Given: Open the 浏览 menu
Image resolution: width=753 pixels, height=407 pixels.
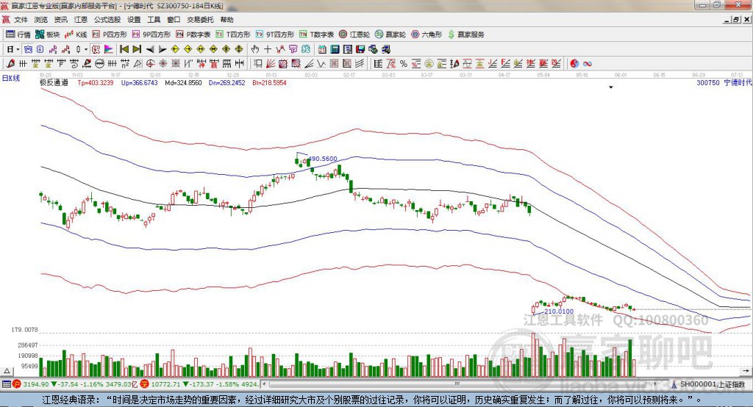Looking at the screenshot, I should pyautogui.click(x=41, y=20).
